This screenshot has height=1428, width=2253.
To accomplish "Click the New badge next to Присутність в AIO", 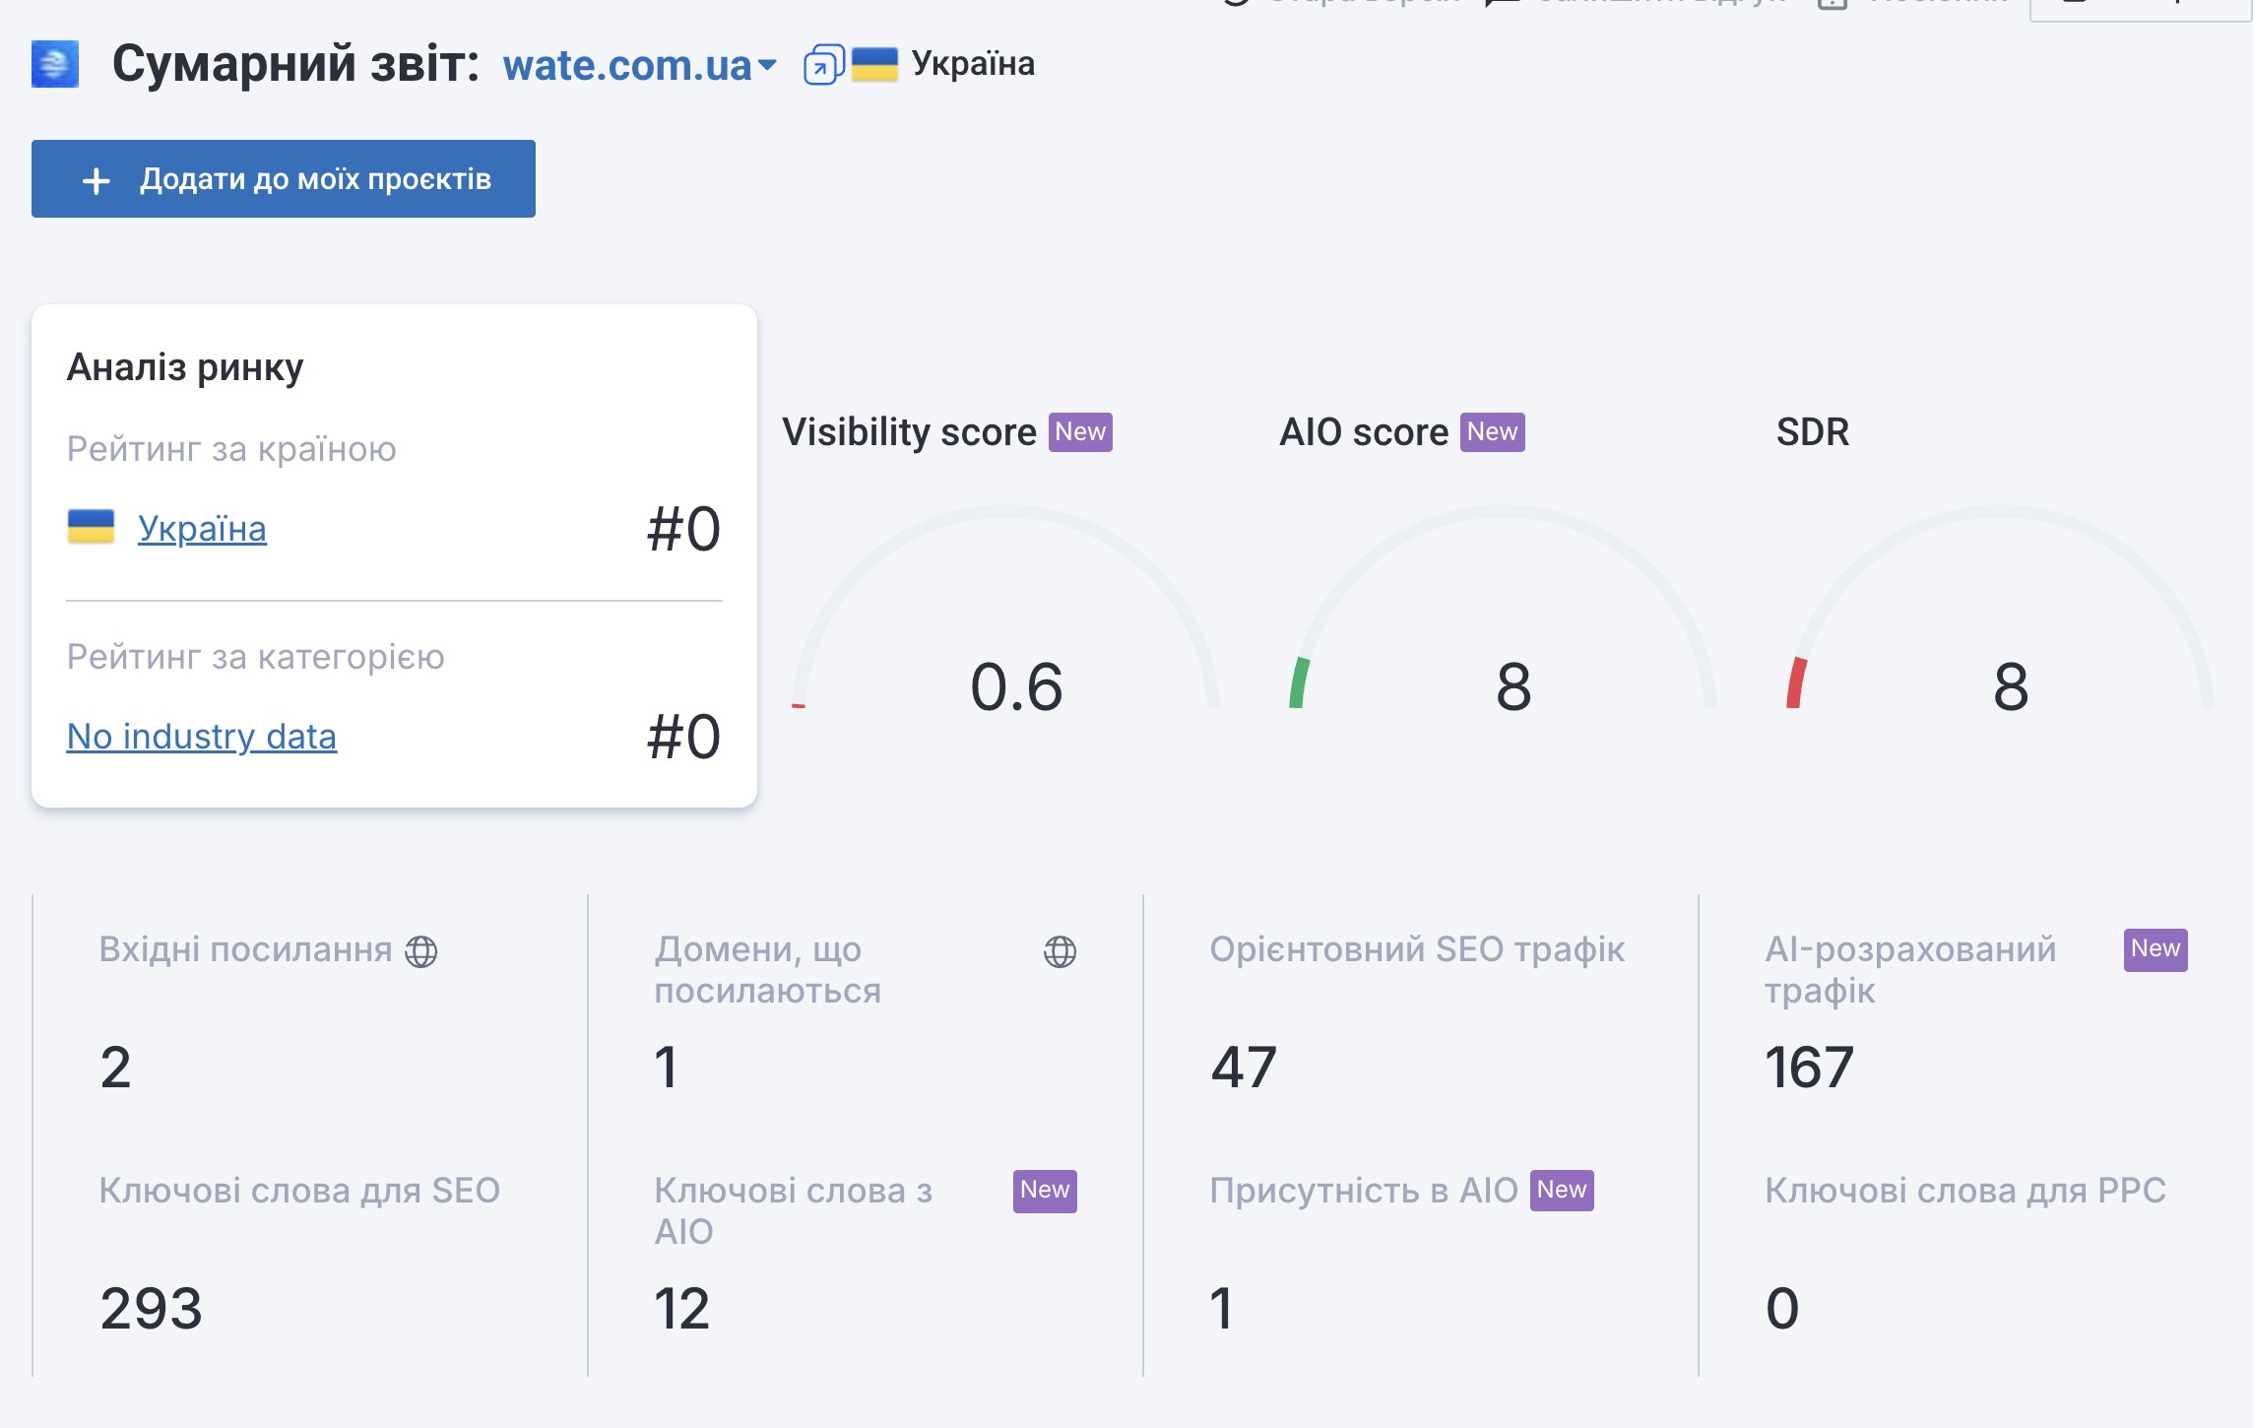I will (x=1561, y=1191).
